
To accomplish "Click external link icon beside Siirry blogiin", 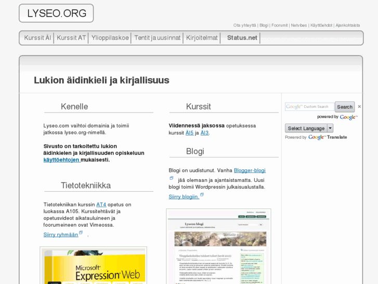I will [202, 195].
